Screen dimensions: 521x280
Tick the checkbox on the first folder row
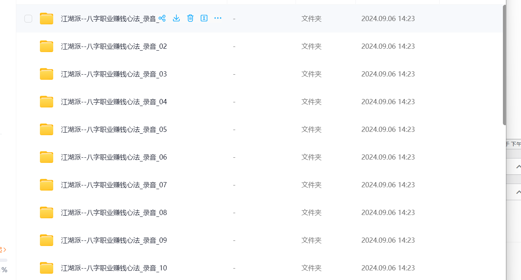coord(28,18)
